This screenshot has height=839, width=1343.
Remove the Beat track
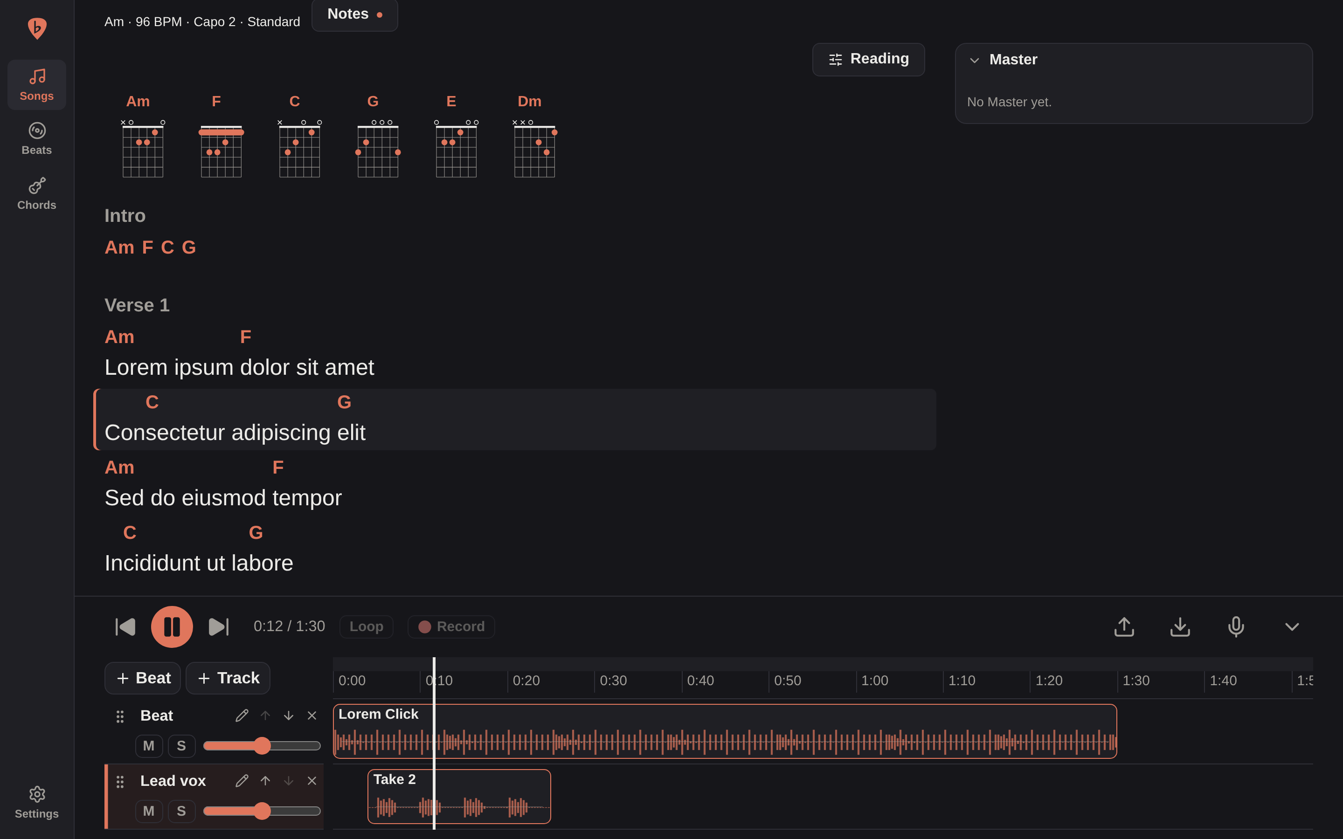312,715
